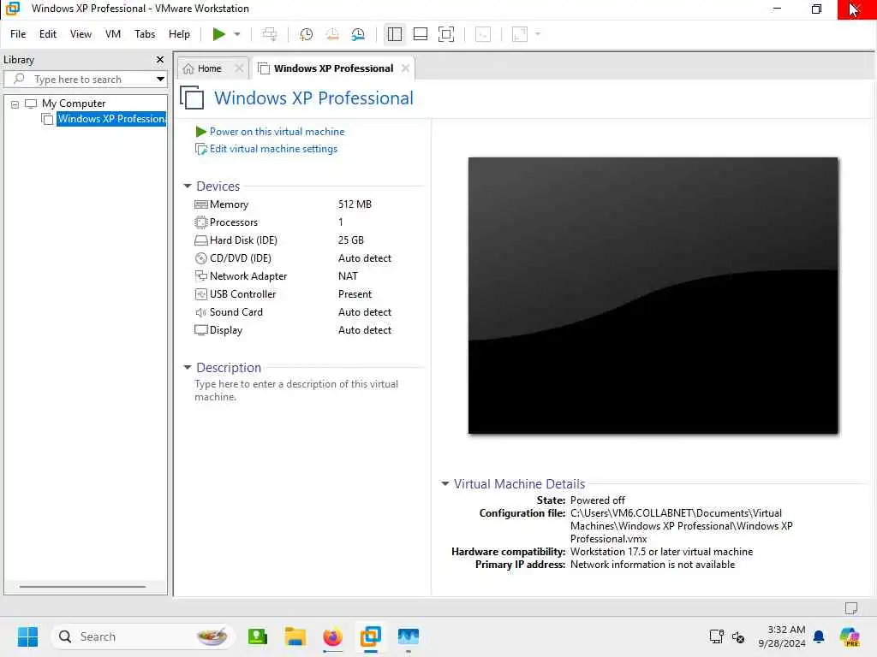Click the green taskbar app icon
This screenshot has height=657, width=877.
(x=257, y=636)
